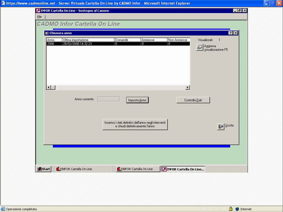
Task: Click the lock icon in browser status bar
Action: (231, 209)
